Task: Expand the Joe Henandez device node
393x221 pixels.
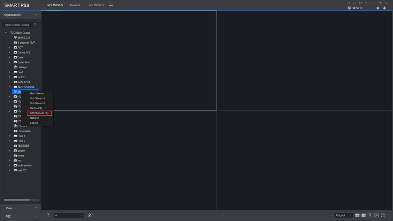Action: pos(10,86)
